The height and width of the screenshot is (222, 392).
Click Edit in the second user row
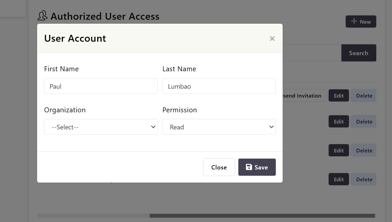(x=338, y=122)
